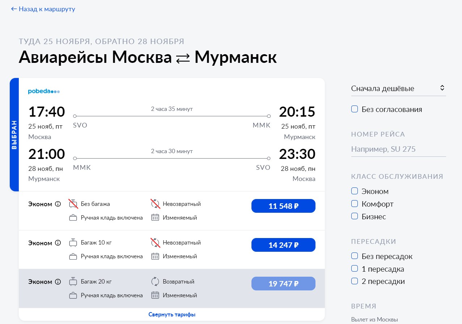Screen dimensions: 462x324
Task: Enable the 'Эконом' class filter checkbox
Action: pyautogui.click(x=355, y=191)
